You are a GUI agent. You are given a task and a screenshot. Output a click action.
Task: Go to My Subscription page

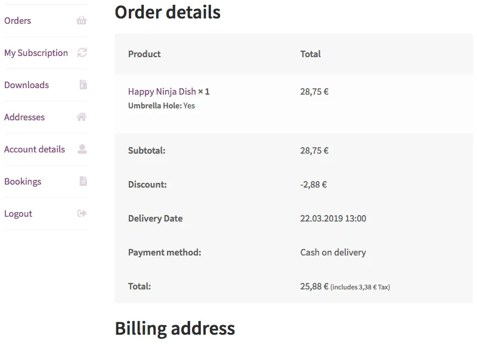pyautogui.click(x=36, y=53)
